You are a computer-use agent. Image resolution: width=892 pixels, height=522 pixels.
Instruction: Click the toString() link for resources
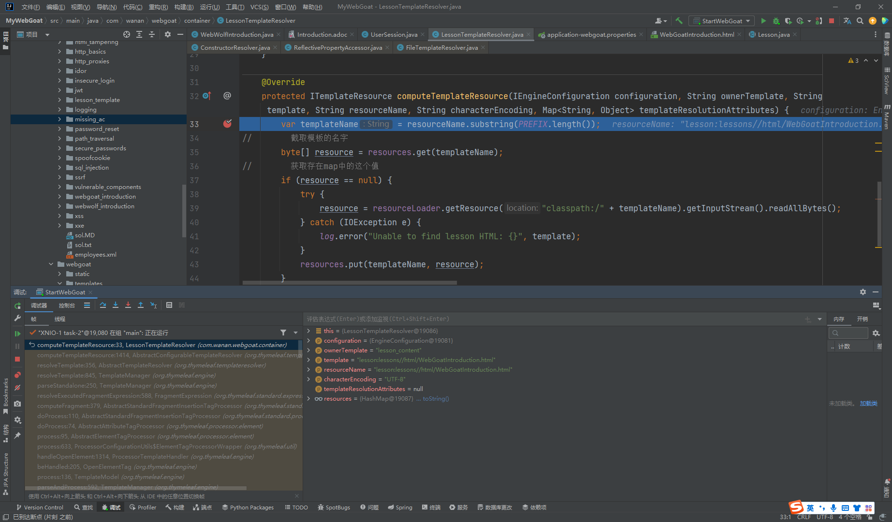(x=436, y=399)
